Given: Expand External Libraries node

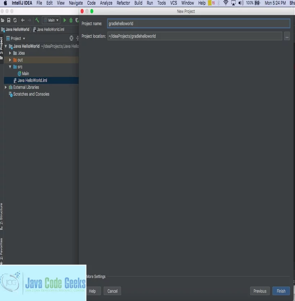Looking at the screenshot, I should pyautogui.click(x=6, y=87).
